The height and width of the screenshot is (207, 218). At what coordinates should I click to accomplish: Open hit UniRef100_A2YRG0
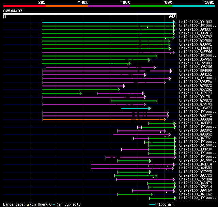[x=196, y=41]
